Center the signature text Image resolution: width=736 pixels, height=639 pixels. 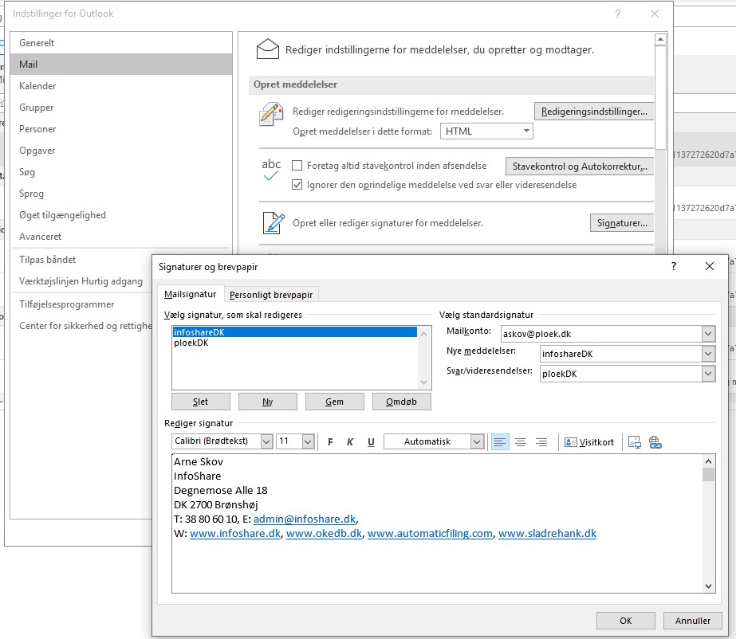(521, 442)
